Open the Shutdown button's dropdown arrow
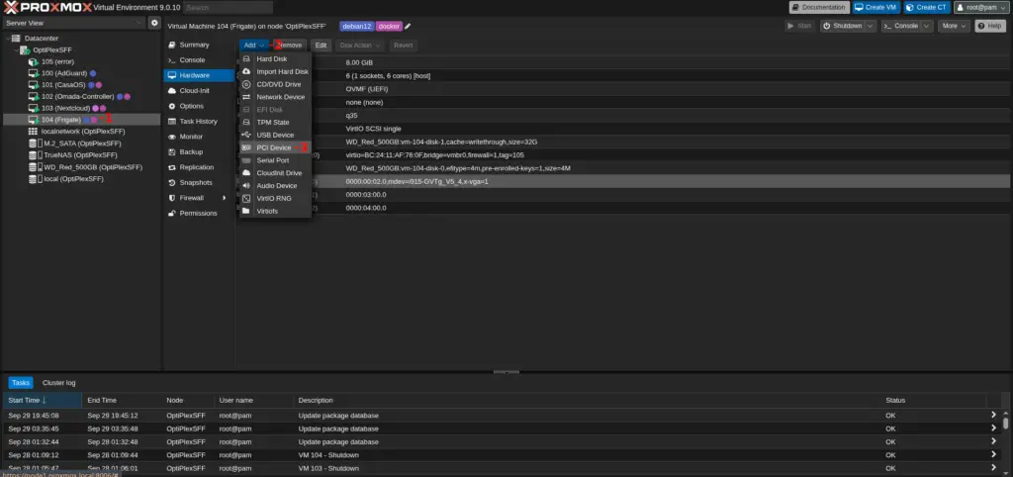Image resolution: width=1013 pixels, height=477 pixels. click(870, 26)
